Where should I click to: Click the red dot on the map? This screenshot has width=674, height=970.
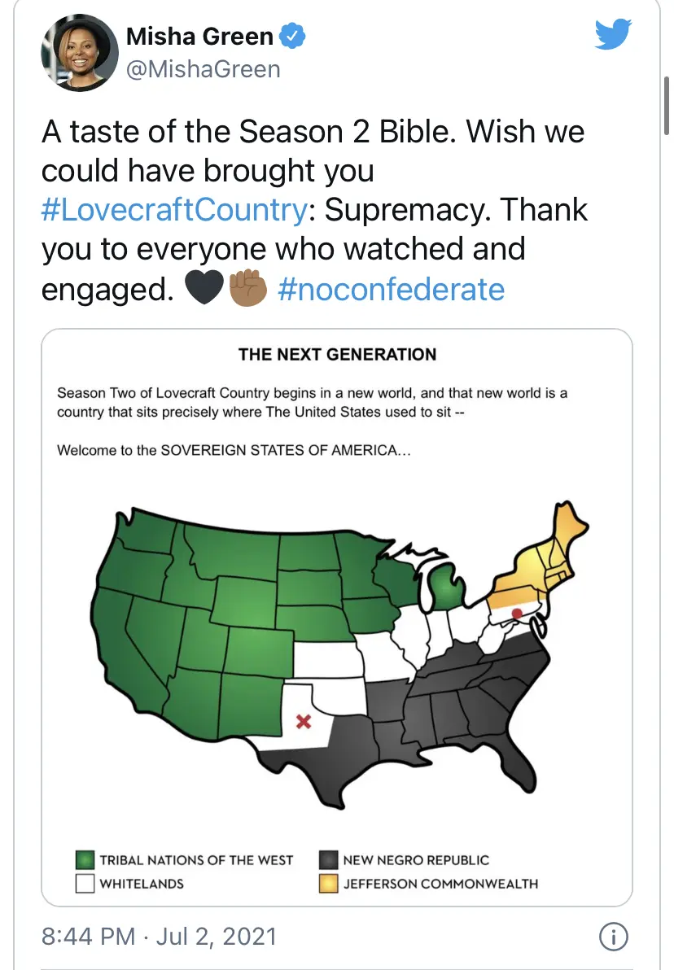point(516,612)
